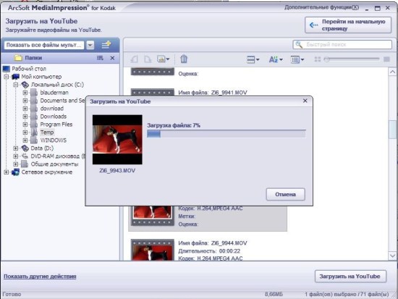Click the 'Мой компьютер' computer icon
This screenshot has height=299, width=398.
click(15, 77)
